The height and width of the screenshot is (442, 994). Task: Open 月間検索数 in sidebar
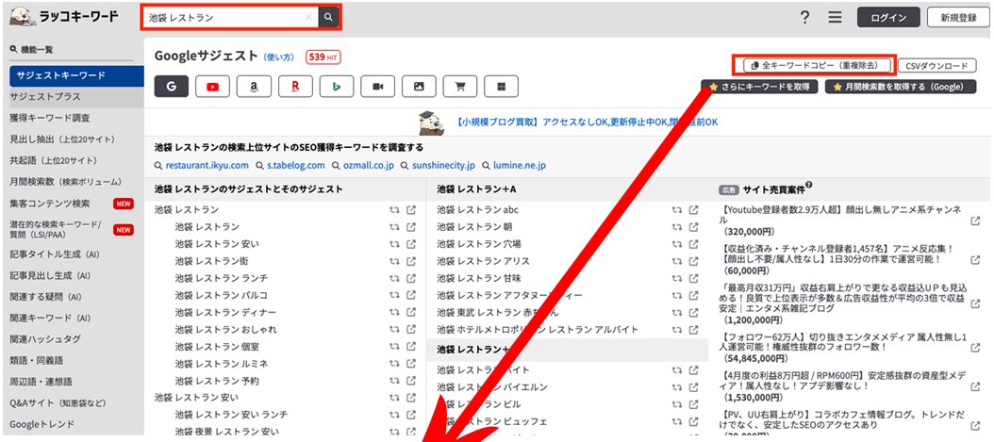tap(65, 182)
